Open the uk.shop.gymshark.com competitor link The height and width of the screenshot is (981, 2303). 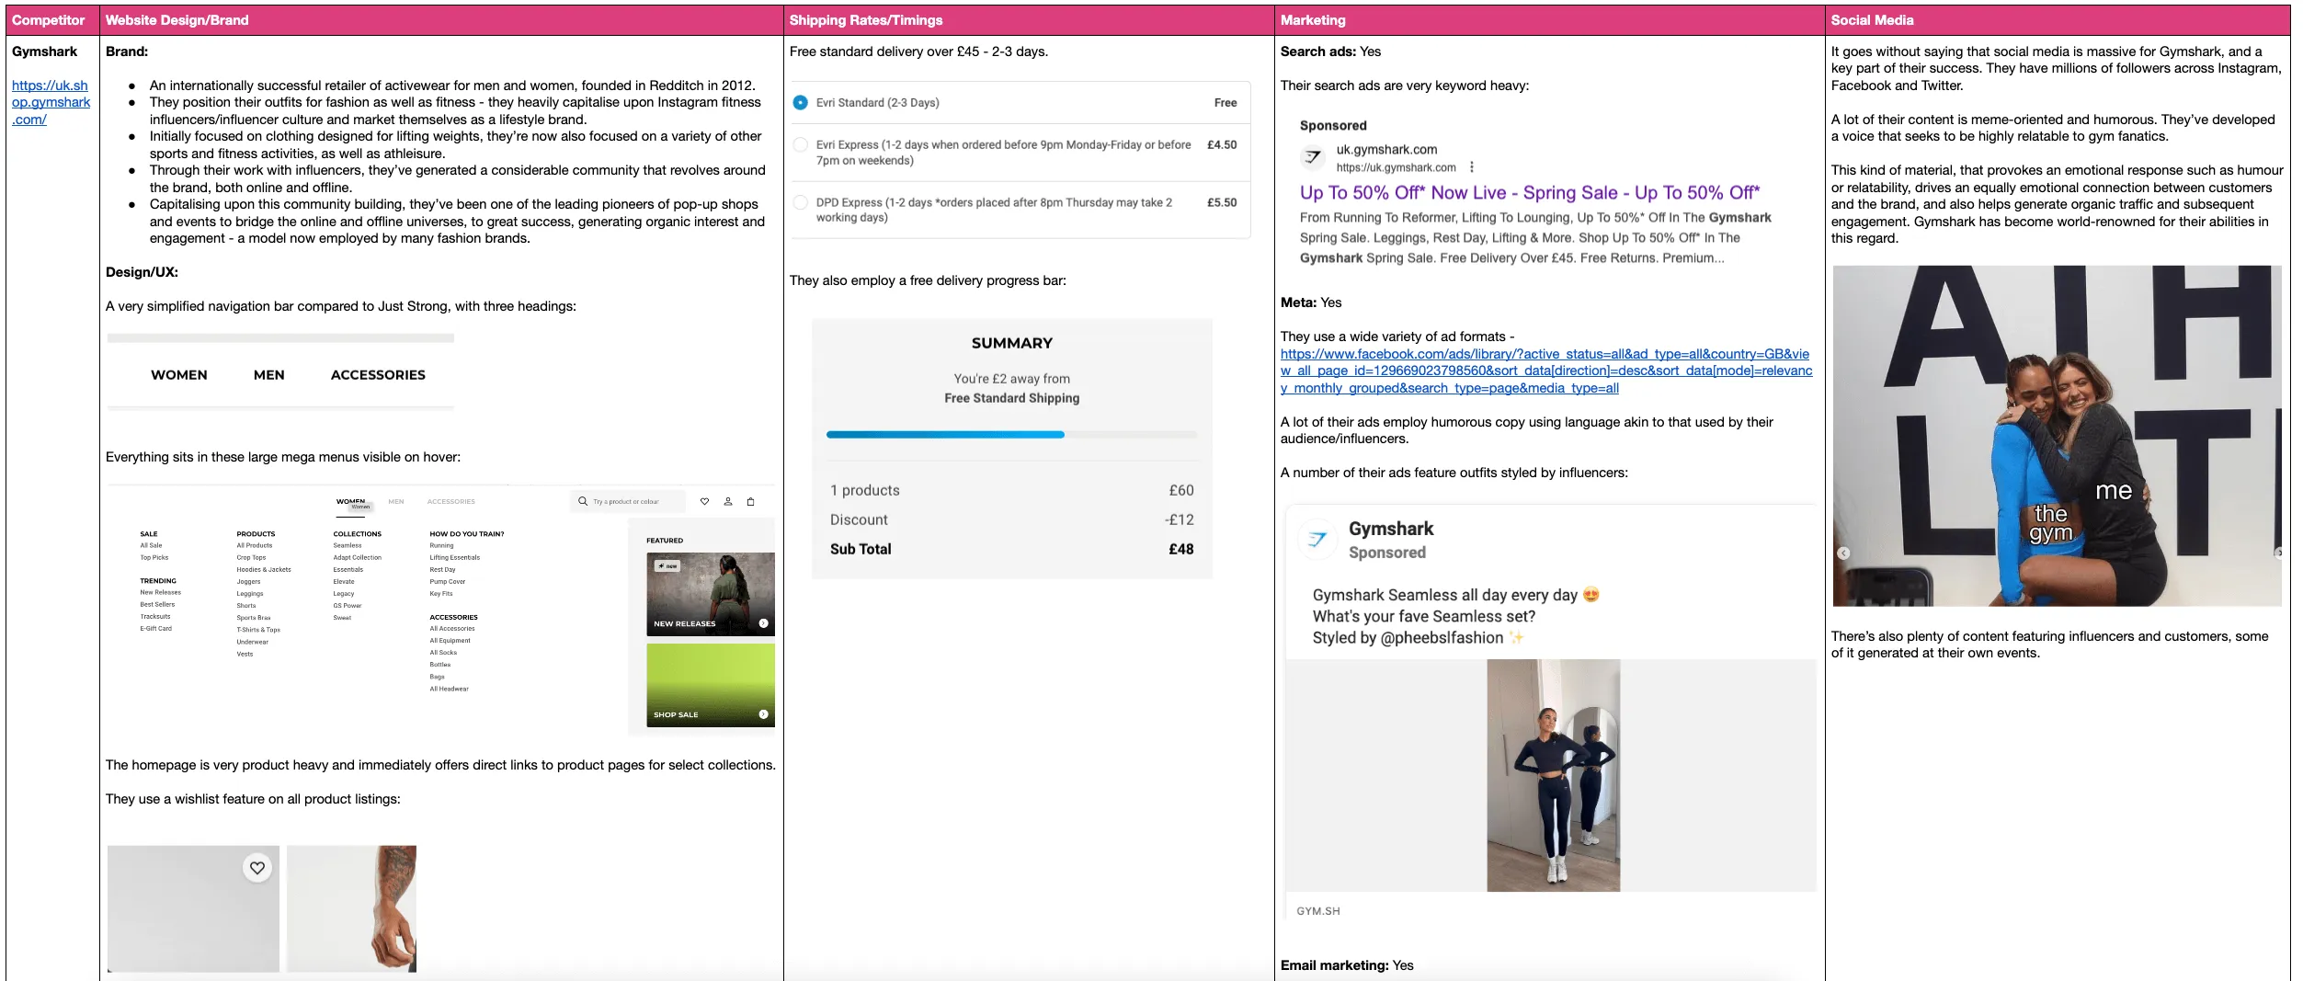pyautogui.click(x=51, y=102)
